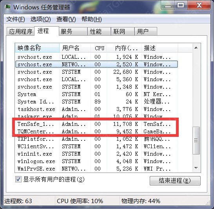Screen dimensions: 214x209
Task: Select svchost.exe row using 5,360 K
Action: 96,79
